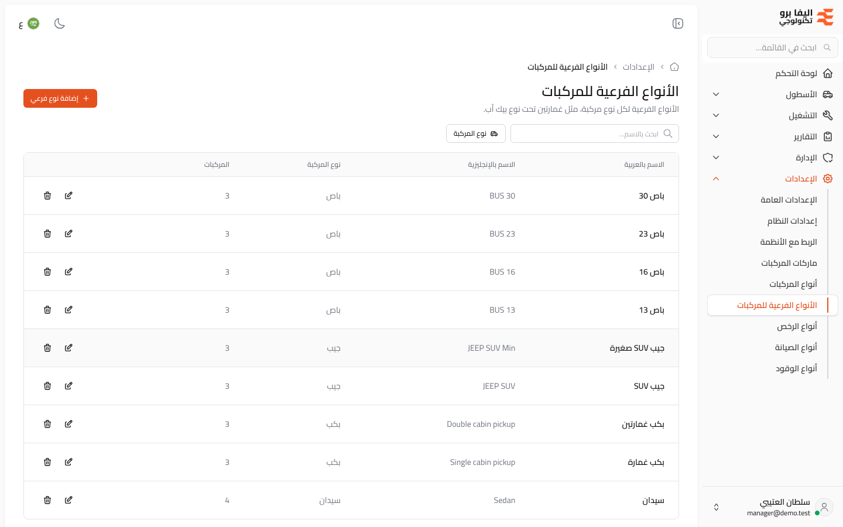Viewport: 843px width, 527px height.
Task: Open the نوع المركبة filter dropdown
Action: click(476, 134)
